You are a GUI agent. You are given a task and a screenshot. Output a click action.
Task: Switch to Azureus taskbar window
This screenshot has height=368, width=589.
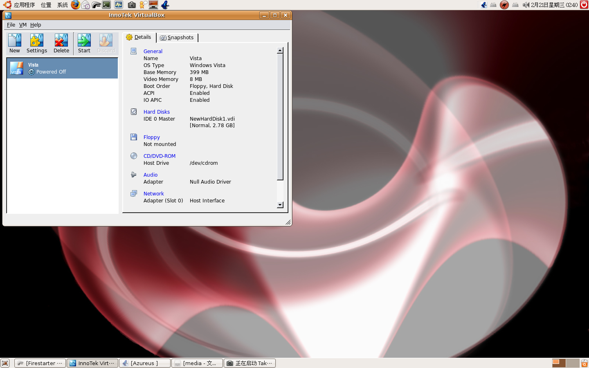point(145,363)
